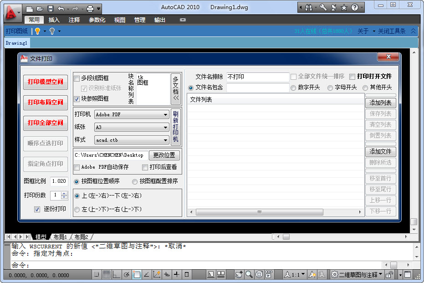Click the Help question mark icon
Viewport: 424px width, 283px height.
(354, 8)
